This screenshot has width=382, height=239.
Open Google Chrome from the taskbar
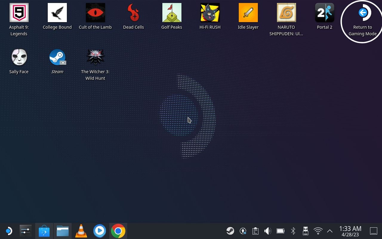coord(118,231)
